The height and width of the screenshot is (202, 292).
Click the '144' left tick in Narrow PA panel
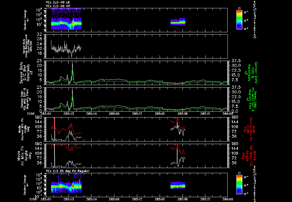[x=38, y=122]
